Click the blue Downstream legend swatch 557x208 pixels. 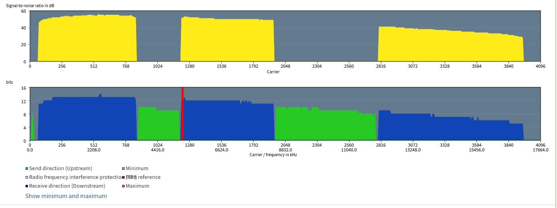pos(27,186)
